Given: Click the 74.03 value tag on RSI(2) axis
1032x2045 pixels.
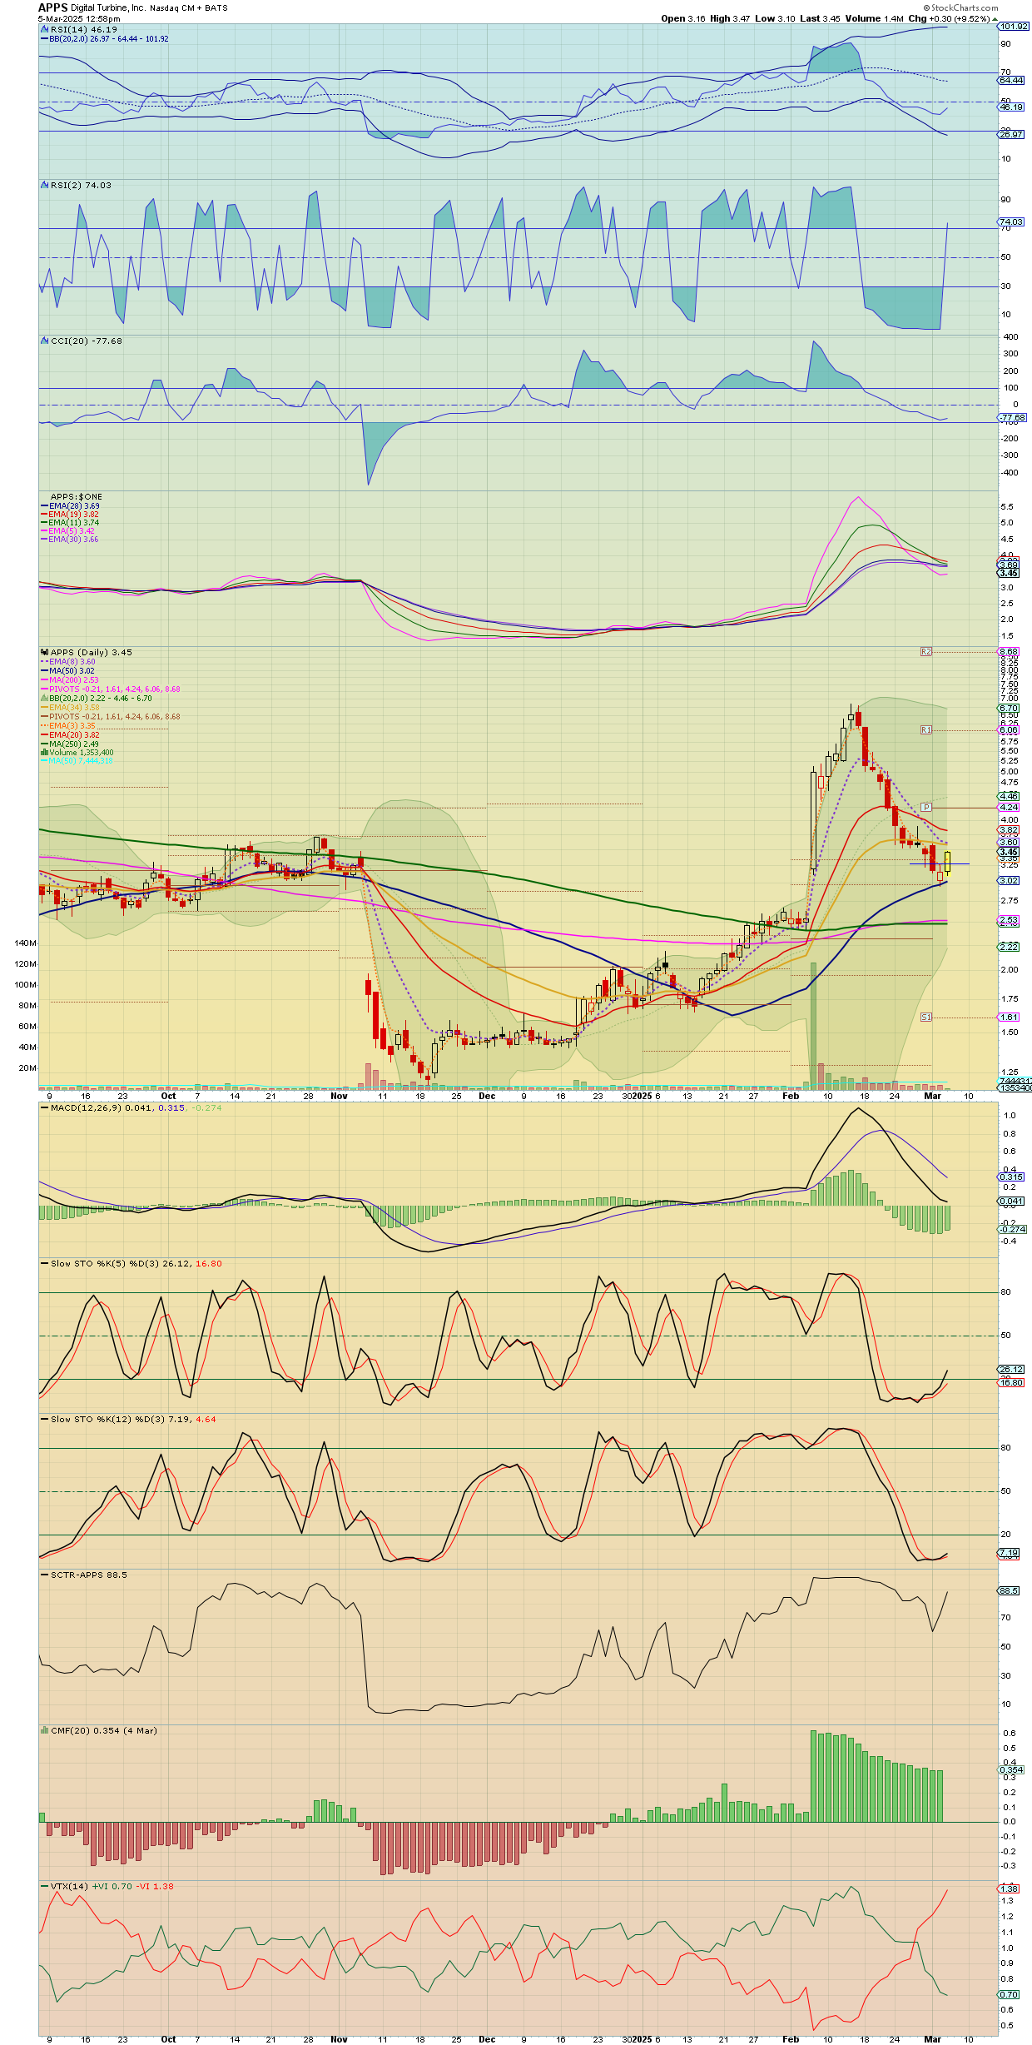Looking at the screenshot, I should [x=1011, y=222].
